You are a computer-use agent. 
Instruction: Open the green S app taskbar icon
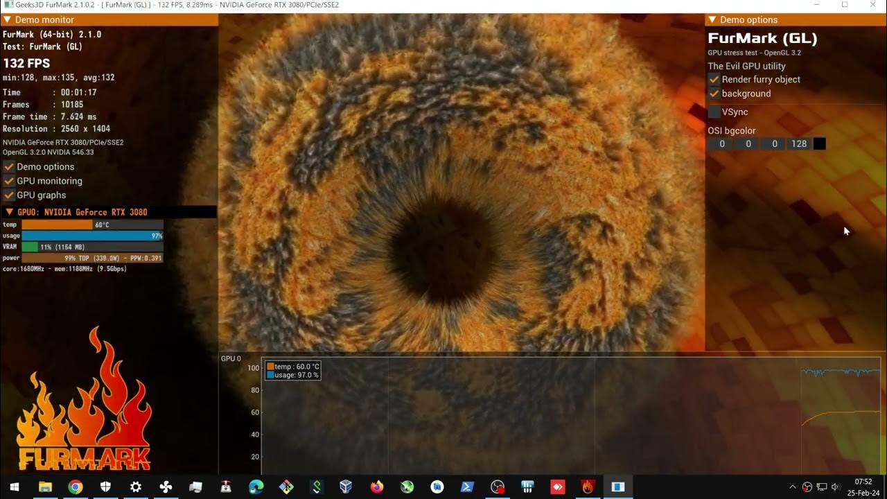[317, 487]
